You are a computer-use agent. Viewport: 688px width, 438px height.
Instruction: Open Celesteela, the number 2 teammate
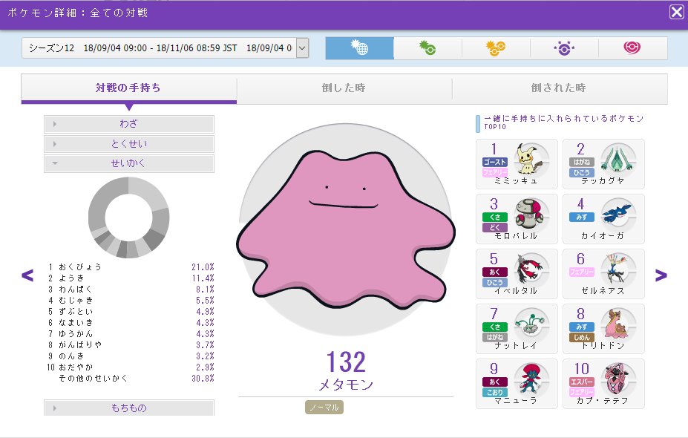[x=604, y=162]
